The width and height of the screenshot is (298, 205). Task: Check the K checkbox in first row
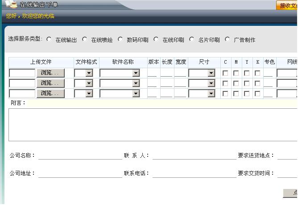point(257,73)
